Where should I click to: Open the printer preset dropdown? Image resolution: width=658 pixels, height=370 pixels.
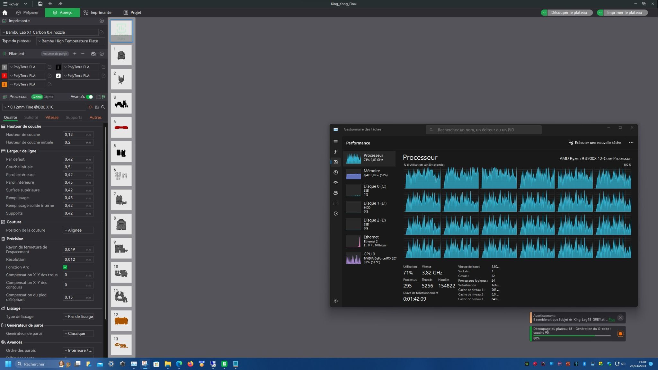50,32
